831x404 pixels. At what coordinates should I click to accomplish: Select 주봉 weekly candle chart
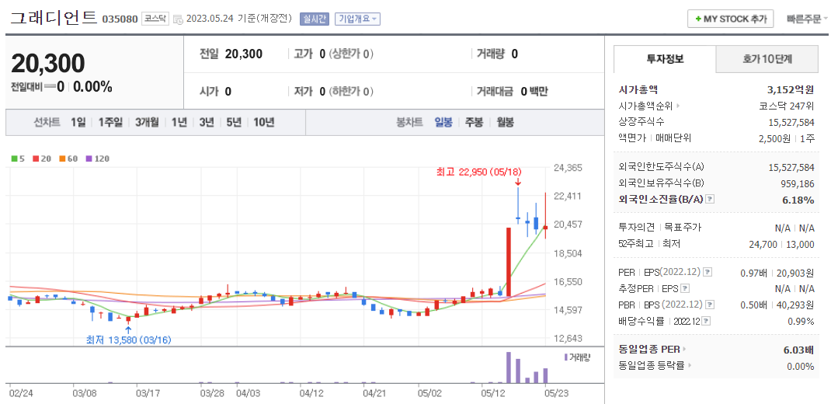(x=474, y=123)
